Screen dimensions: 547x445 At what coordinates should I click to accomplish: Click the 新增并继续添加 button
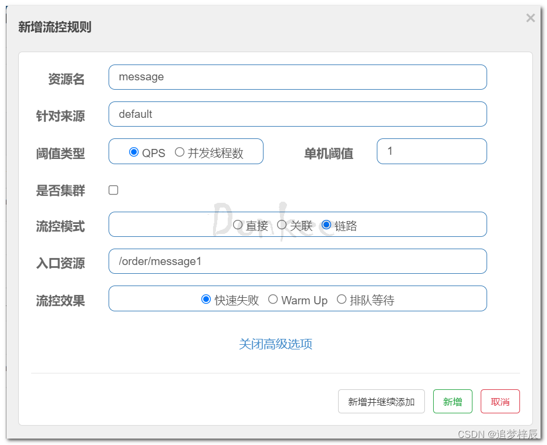click(x=381, y=402)
